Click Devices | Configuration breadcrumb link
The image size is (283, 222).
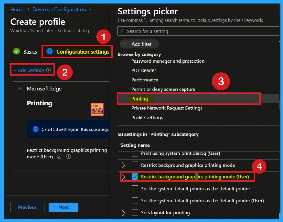[x=59, y=10]
